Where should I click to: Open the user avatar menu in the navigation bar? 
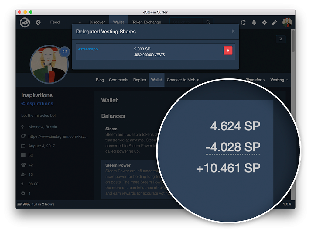click(x=287, y=22)
